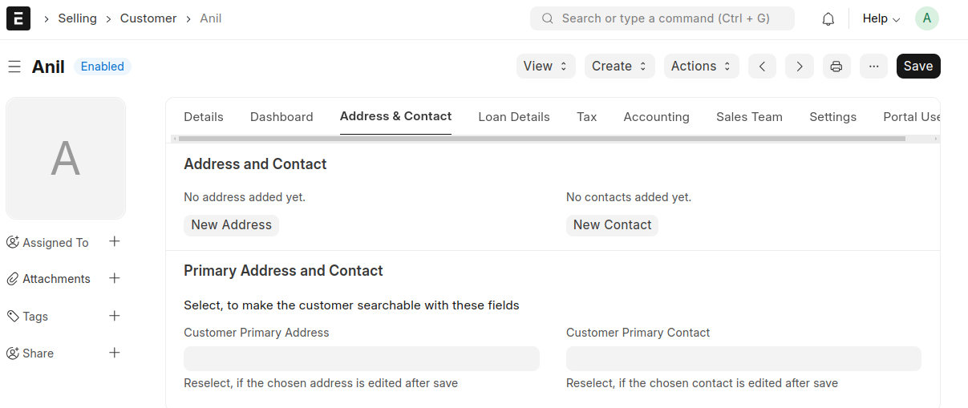Click the ERPNext home logo icon
968x408 pixels.
pos(18,18)
